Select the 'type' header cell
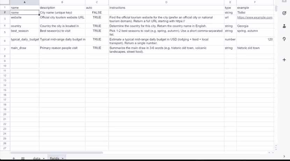The width and height of the screenshot is (290, 161). pos(230,8)
